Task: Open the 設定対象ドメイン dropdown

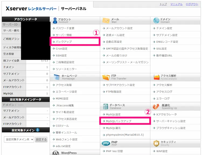Action: (19, 139)
